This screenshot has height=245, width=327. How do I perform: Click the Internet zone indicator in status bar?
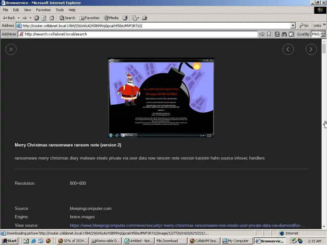point(289,233)
